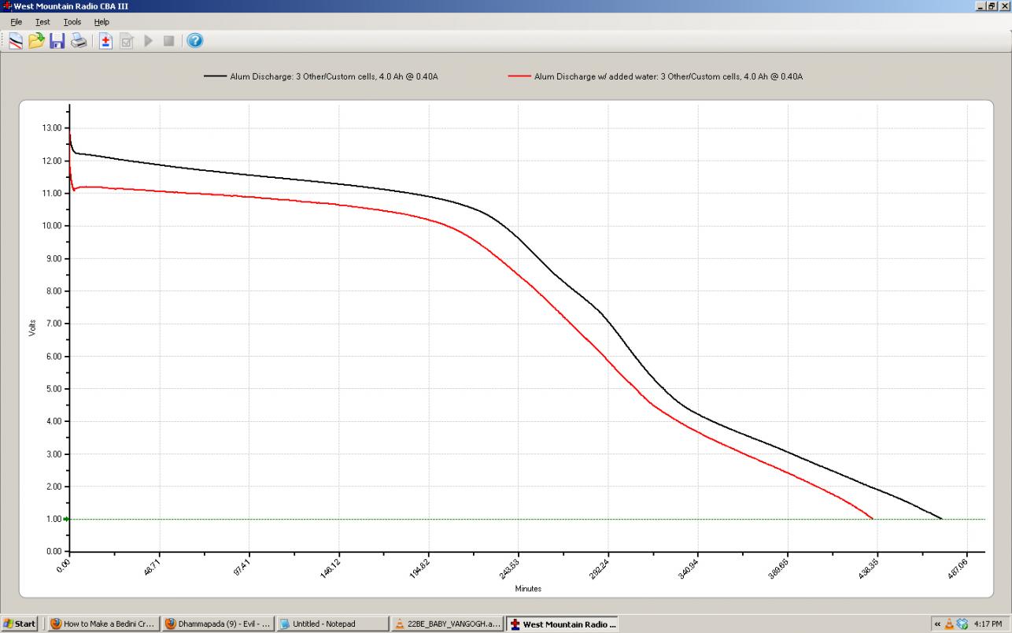This screenshot has height=633, width=1012.
Task: Open the Test menu
Action: click(x=42, y=22)
